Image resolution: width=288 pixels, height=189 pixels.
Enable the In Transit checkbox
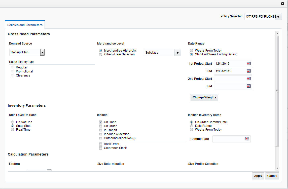[x=101, y=130]
